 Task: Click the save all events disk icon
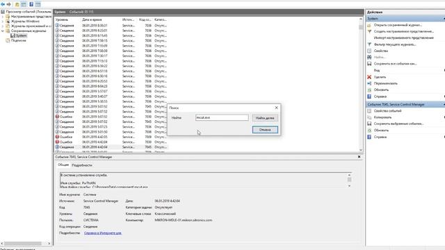[x=369, y=64]
